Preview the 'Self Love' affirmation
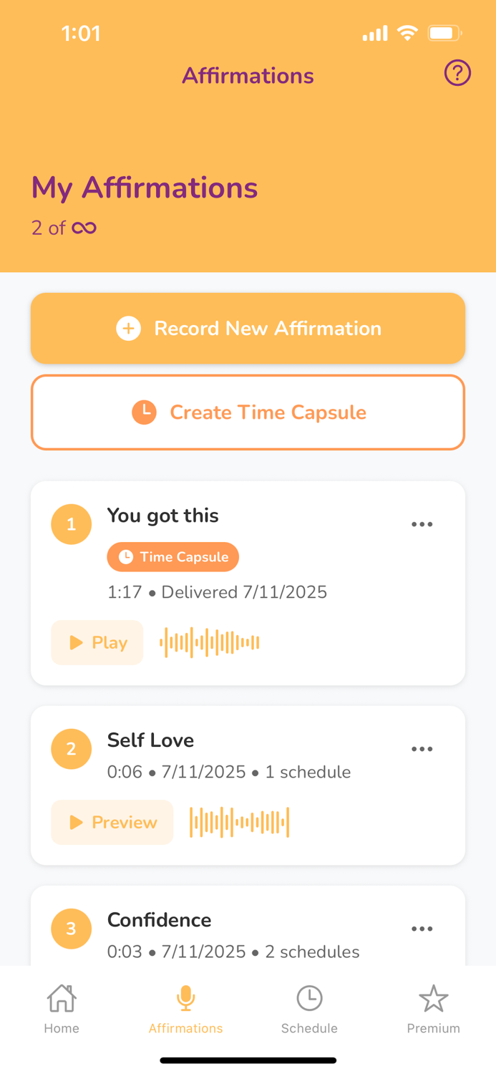The width and height of the screenshot is (496, 1074). pos(112,822)
